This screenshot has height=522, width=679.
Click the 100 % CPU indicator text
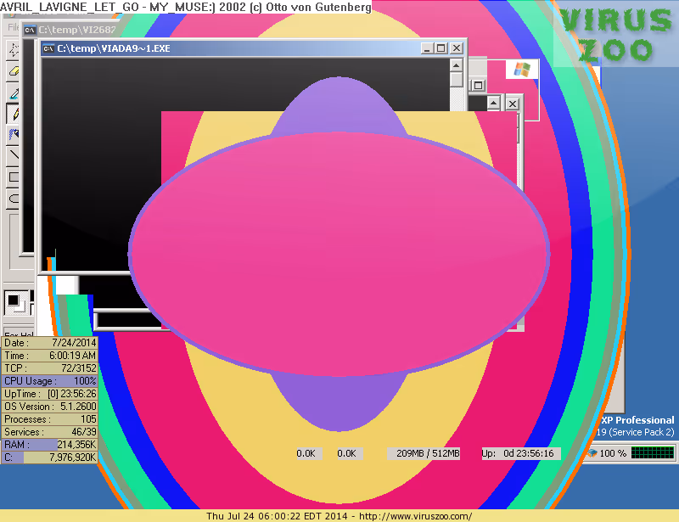pyautogui.click(x=613, y=453)
